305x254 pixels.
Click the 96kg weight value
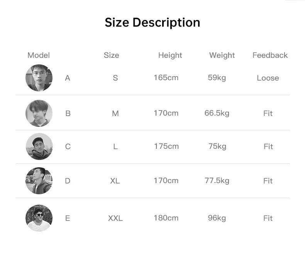[217, 218]
